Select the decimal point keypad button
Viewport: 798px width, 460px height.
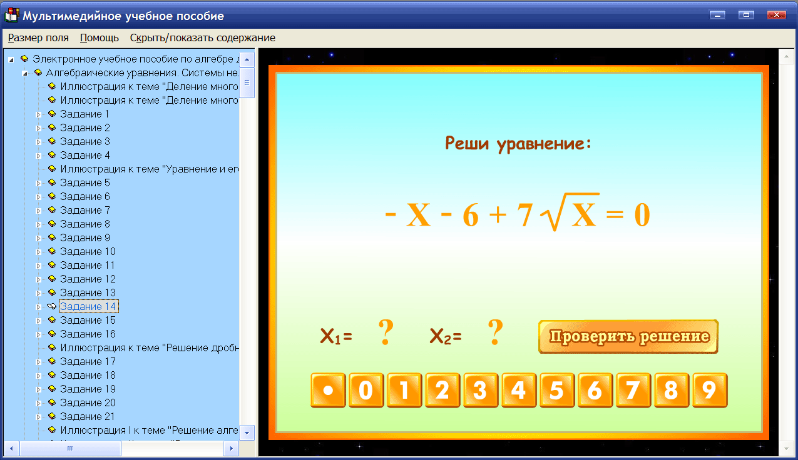click(327, 390)
